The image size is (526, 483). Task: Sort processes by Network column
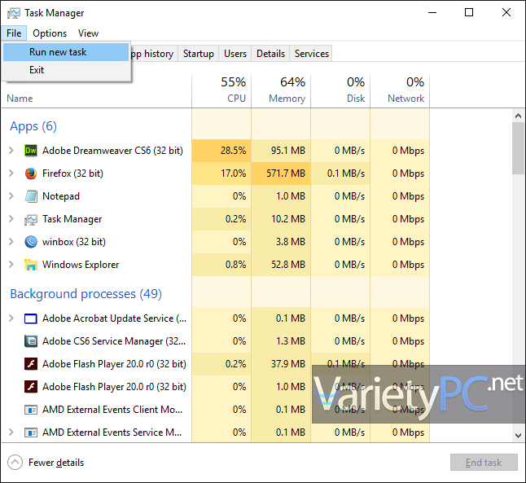pyautogui.click(x=400, y=90)
